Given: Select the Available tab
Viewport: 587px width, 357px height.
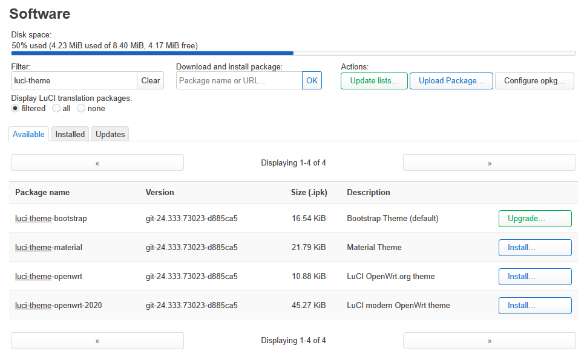Looking at the screenshot, I should [28, 134].
